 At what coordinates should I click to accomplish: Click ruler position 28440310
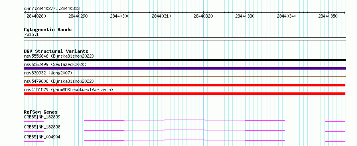click(162, 16)
